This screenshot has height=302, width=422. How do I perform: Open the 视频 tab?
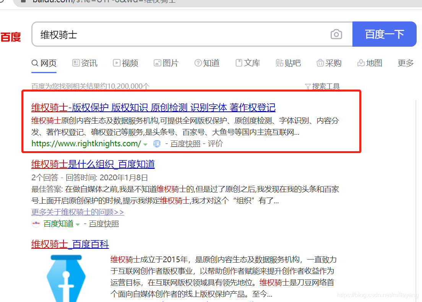click(x=125, y=63)
